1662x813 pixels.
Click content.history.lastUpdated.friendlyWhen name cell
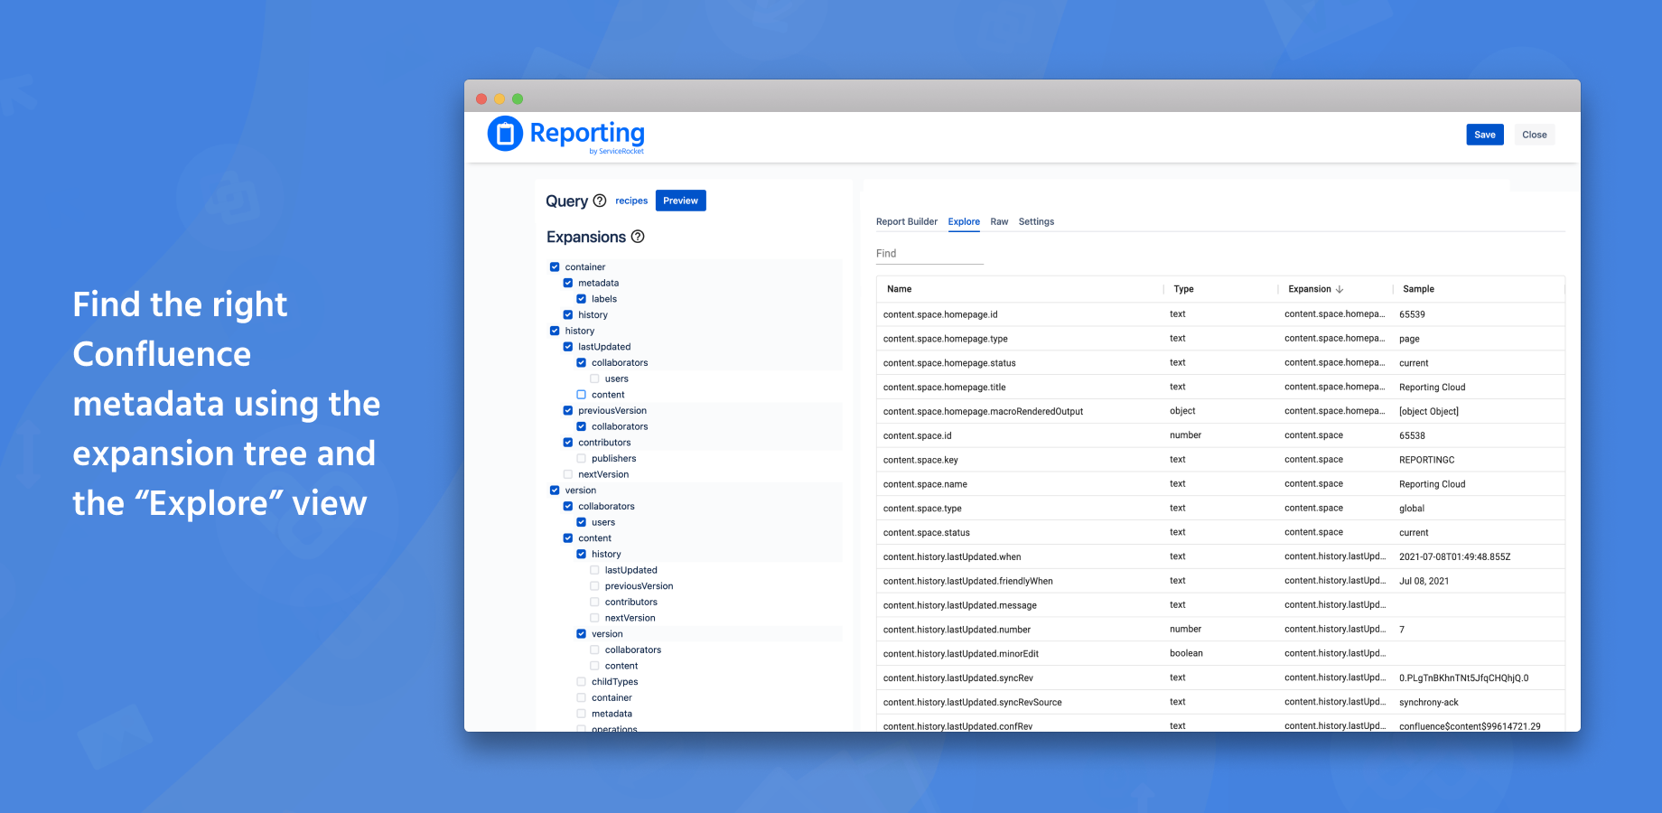968,581
